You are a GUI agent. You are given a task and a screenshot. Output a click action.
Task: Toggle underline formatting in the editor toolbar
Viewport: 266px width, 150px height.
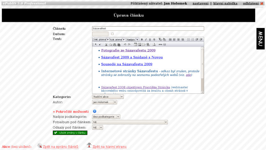coord(150,40)
